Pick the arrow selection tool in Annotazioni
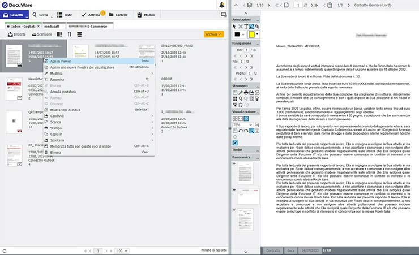The height and width of the screenshot is (255, 419). point(235,27)
